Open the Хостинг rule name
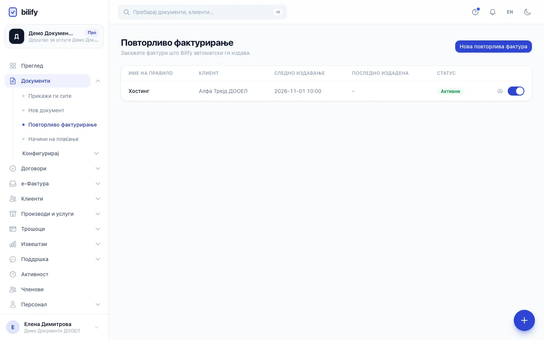 139,91
